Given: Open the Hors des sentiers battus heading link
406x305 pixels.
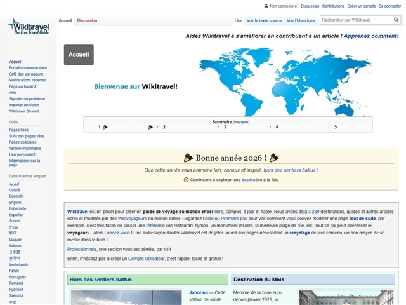Looking at the screenshot, I should coord(101,280).
